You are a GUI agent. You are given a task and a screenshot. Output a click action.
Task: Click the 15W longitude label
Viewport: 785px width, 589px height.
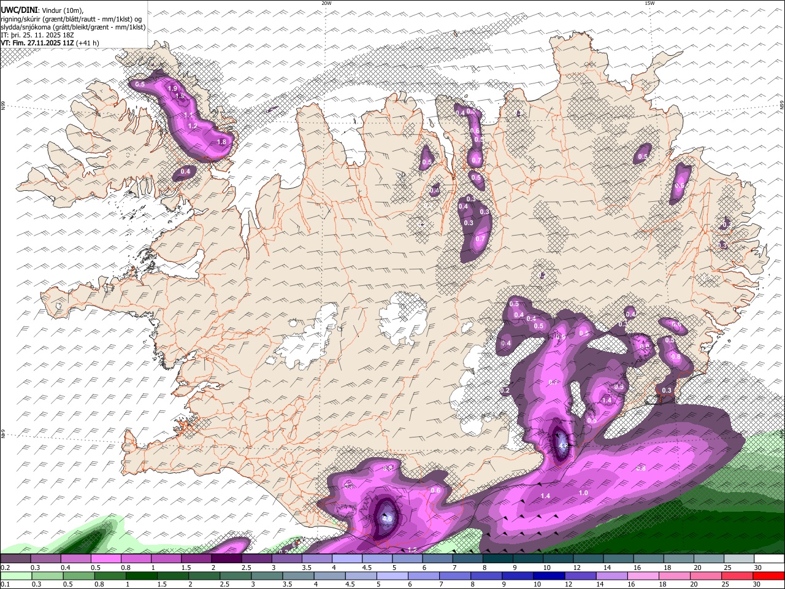point(649,3)
